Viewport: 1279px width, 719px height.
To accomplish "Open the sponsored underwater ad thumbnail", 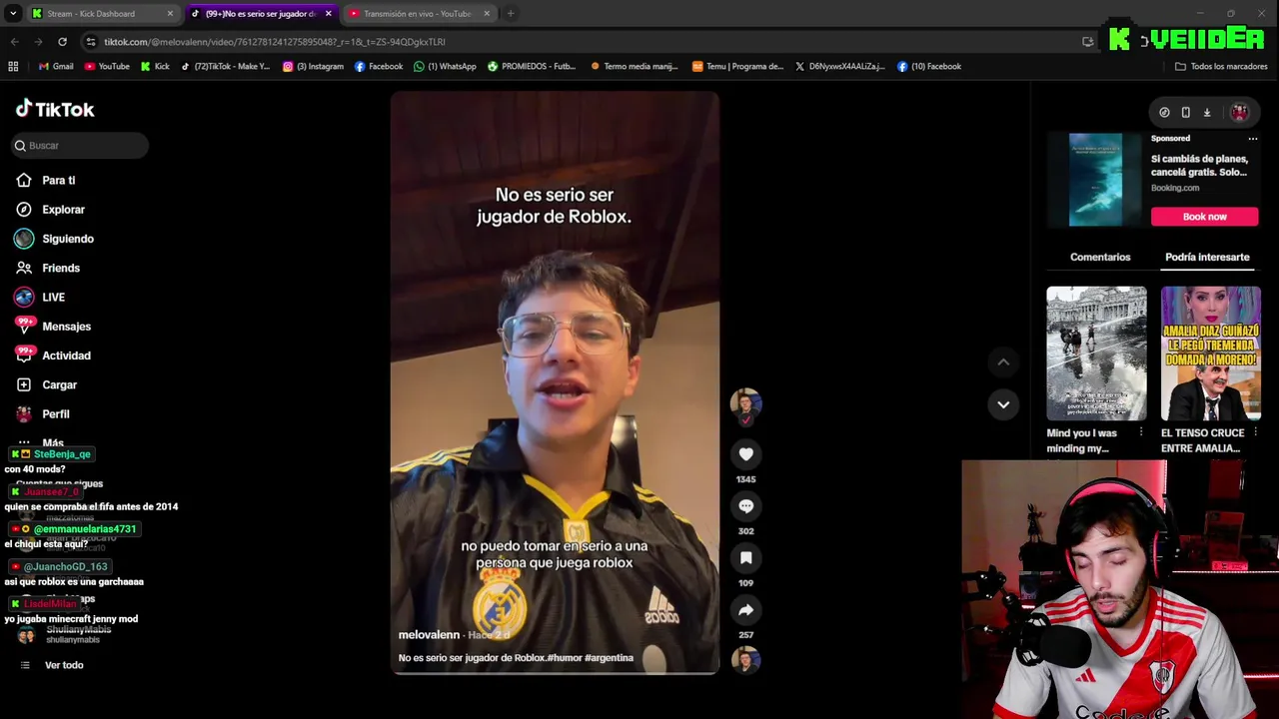I will [1095, 180].
